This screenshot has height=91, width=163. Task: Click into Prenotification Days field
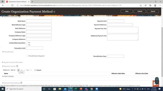tap(115, 56)
